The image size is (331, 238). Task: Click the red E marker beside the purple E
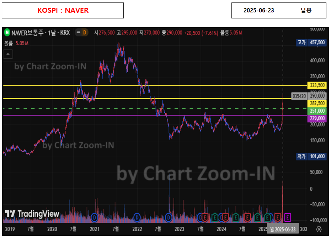pyautogui.click(x=278, y=217)
